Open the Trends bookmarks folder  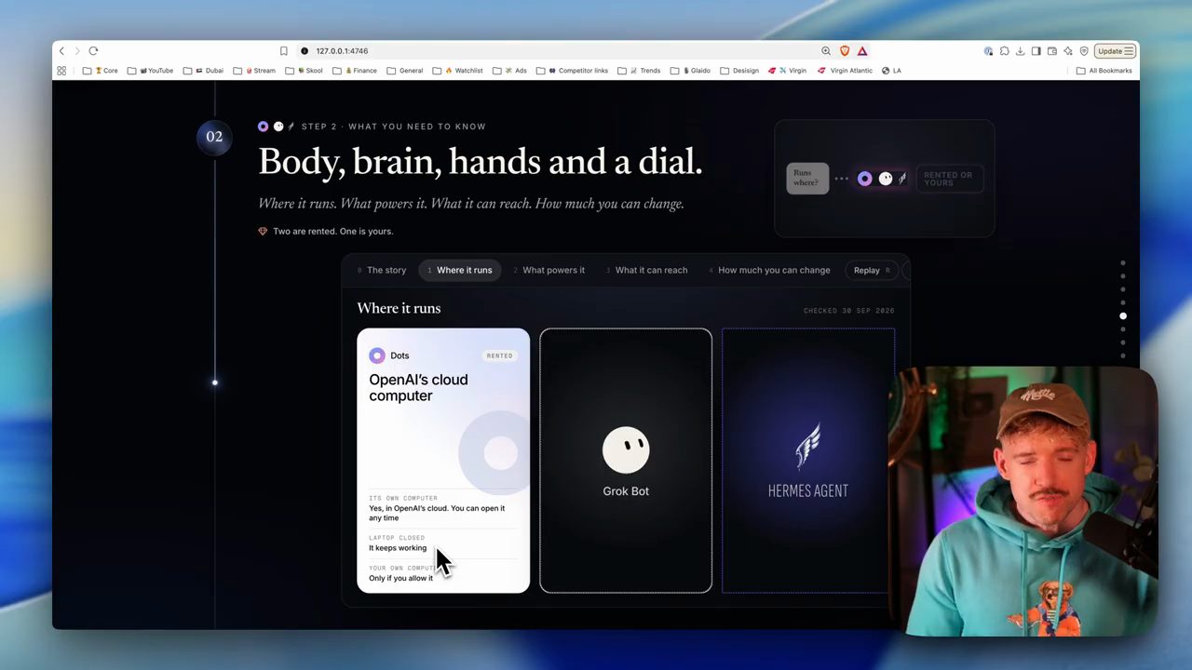[x=639, y=71]
